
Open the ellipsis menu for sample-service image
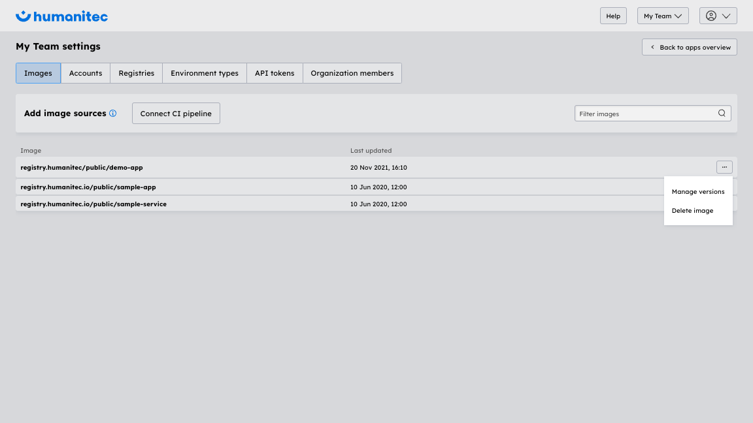click(x=724, y=203)
